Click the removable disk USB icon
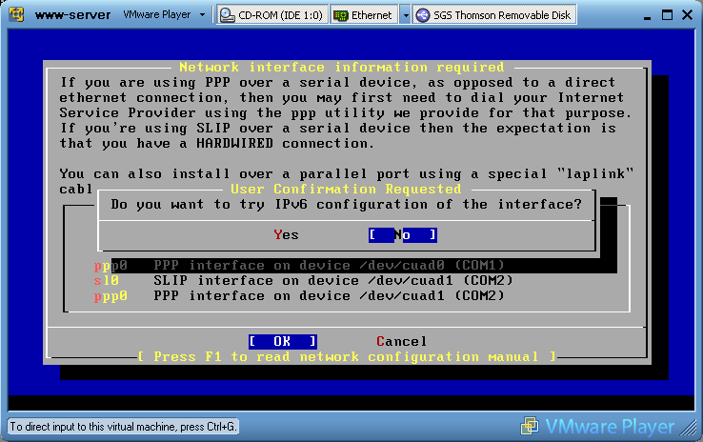Viewport: 703px width, 442px height. tap(422, 15)
